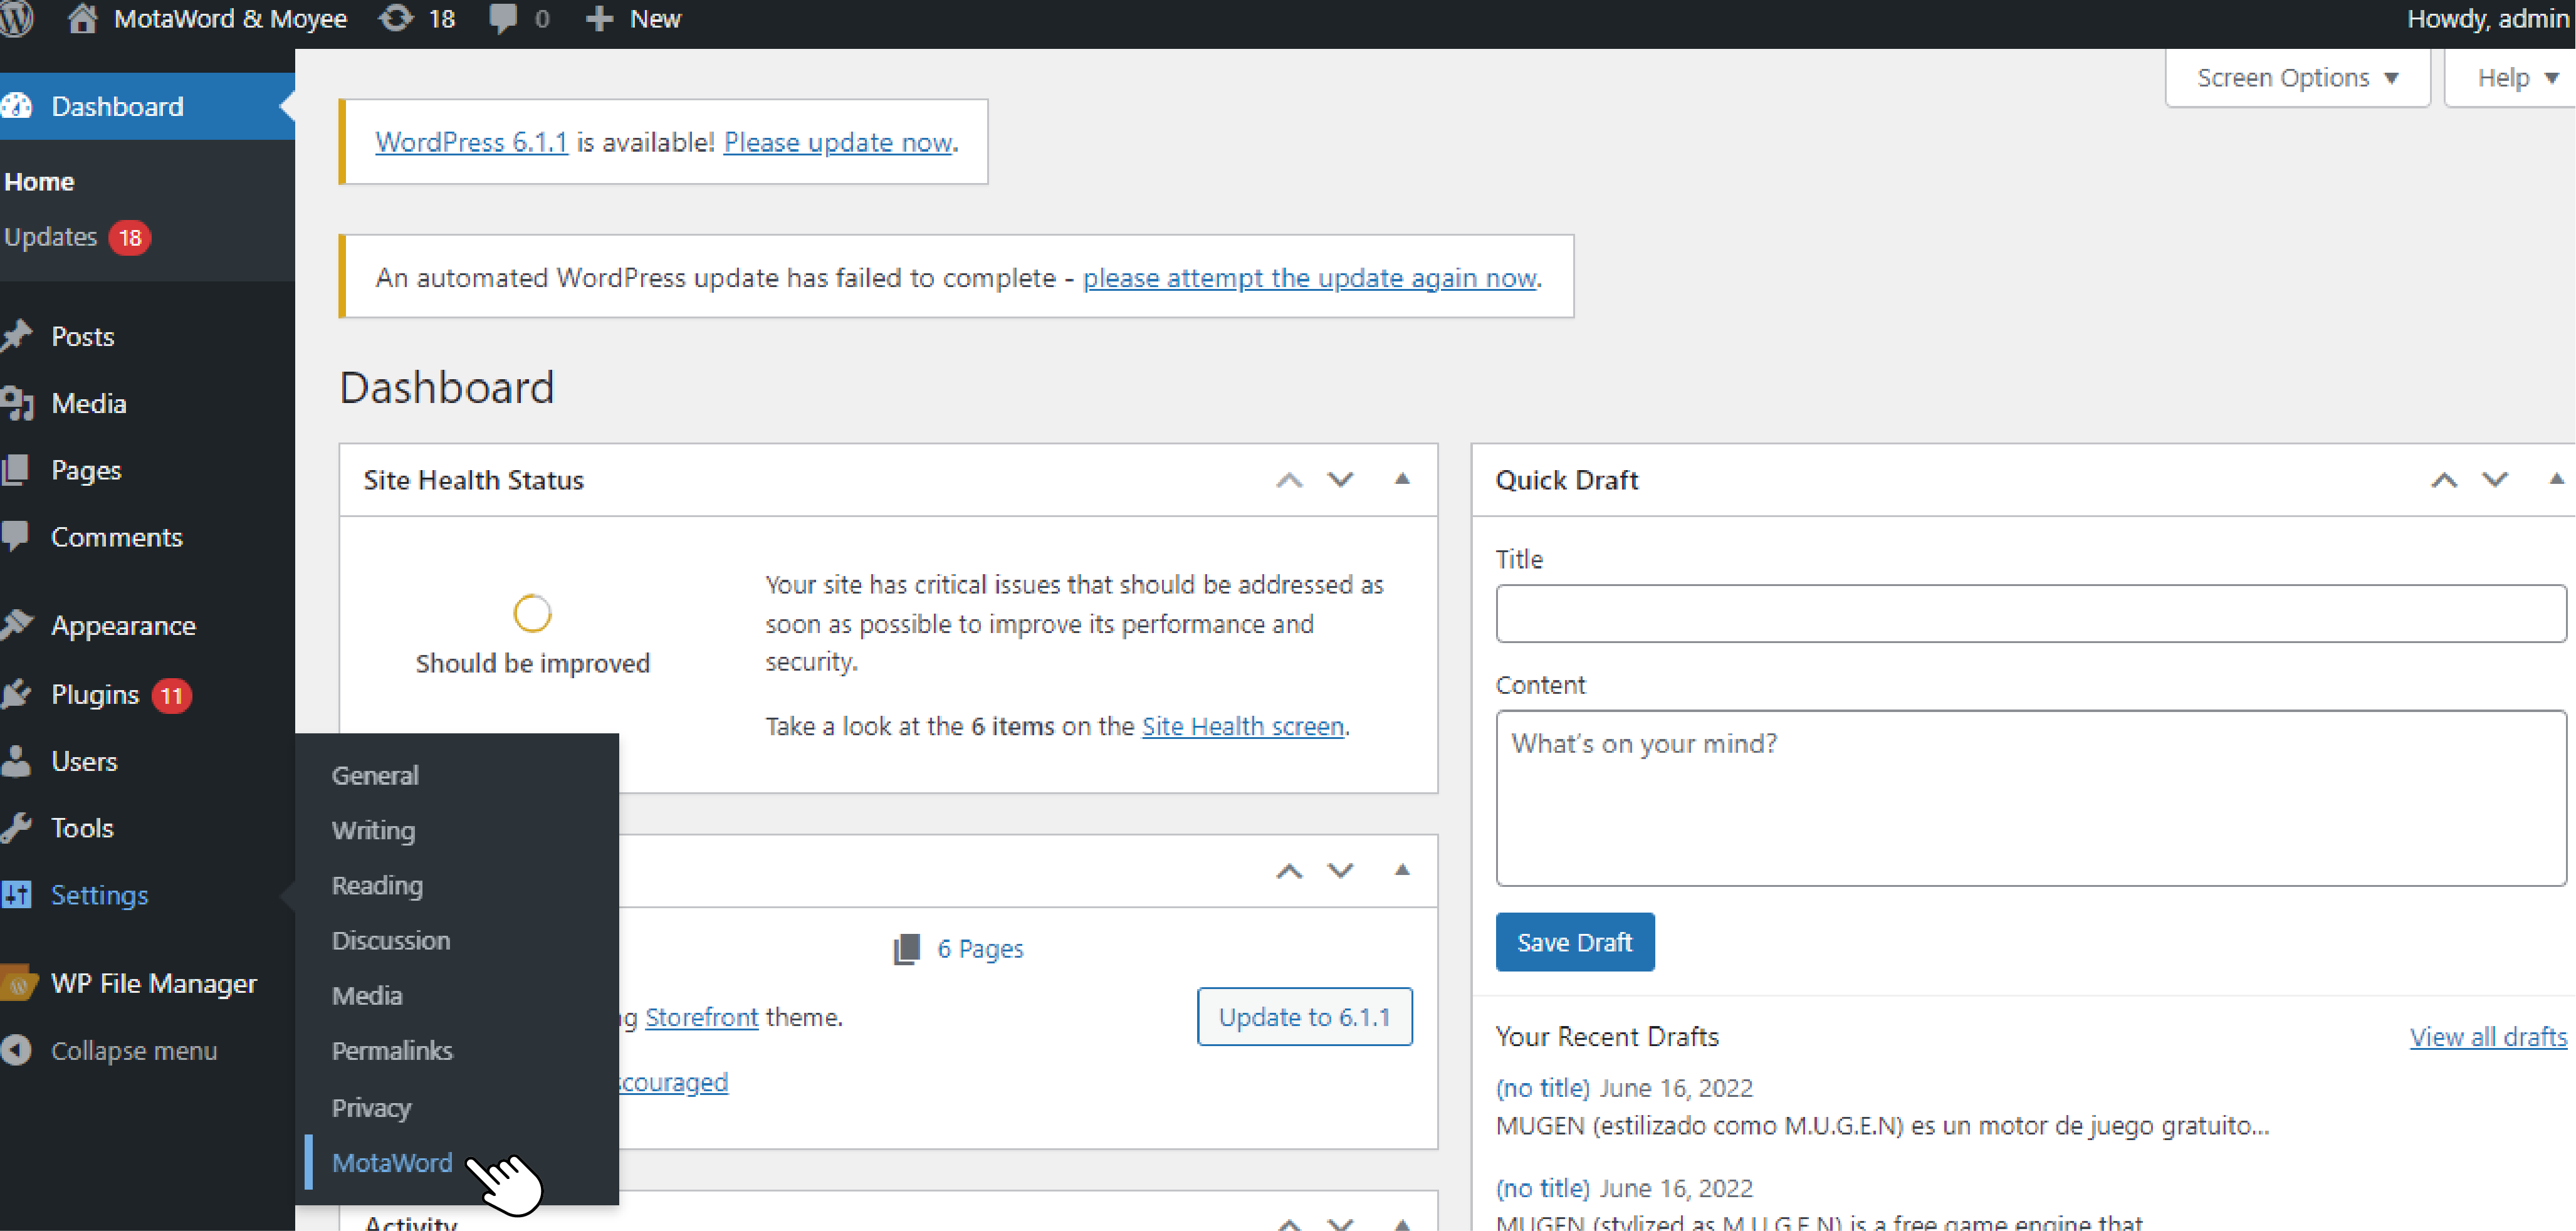Toggle Quick Draft panel collapse triangle
The image size is (2576, 1231).
pyautogui.click(x=2556, y=479)
